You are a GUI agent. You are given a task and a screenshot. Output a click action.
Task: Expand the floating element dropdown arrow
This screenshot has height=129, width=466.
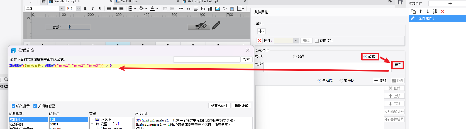[x=243, y=9]
